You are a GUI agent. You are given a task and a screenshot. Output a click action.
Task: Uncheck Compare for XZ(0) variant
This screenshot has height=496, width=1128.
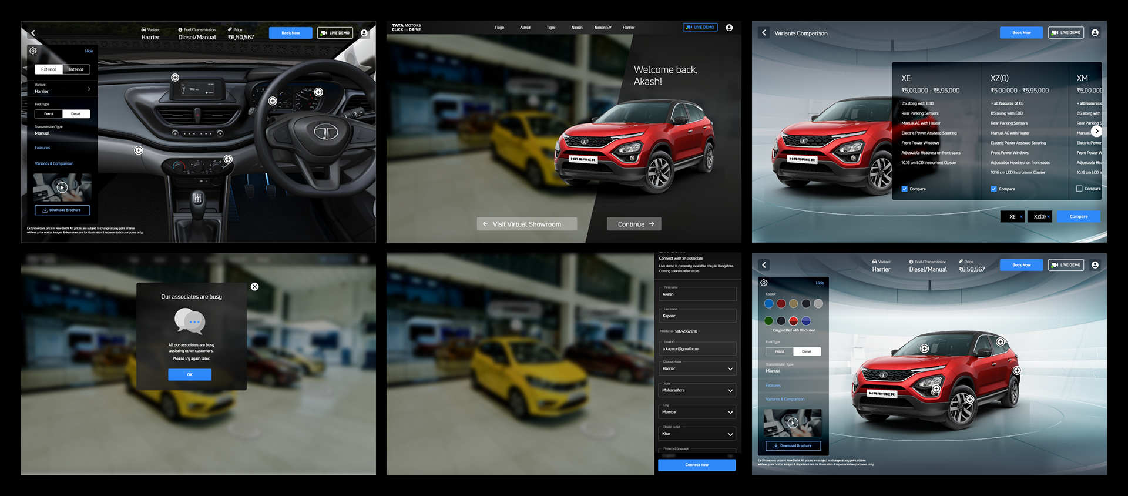pos(993,189)
